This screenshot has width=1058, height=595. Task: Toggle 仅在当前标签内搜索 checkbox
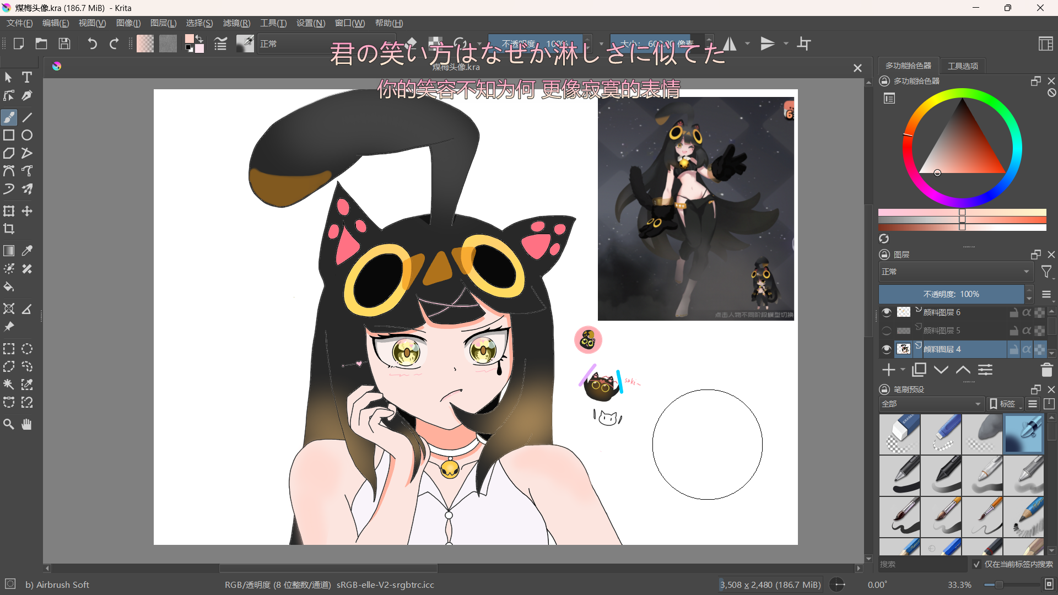click(976, 564)
